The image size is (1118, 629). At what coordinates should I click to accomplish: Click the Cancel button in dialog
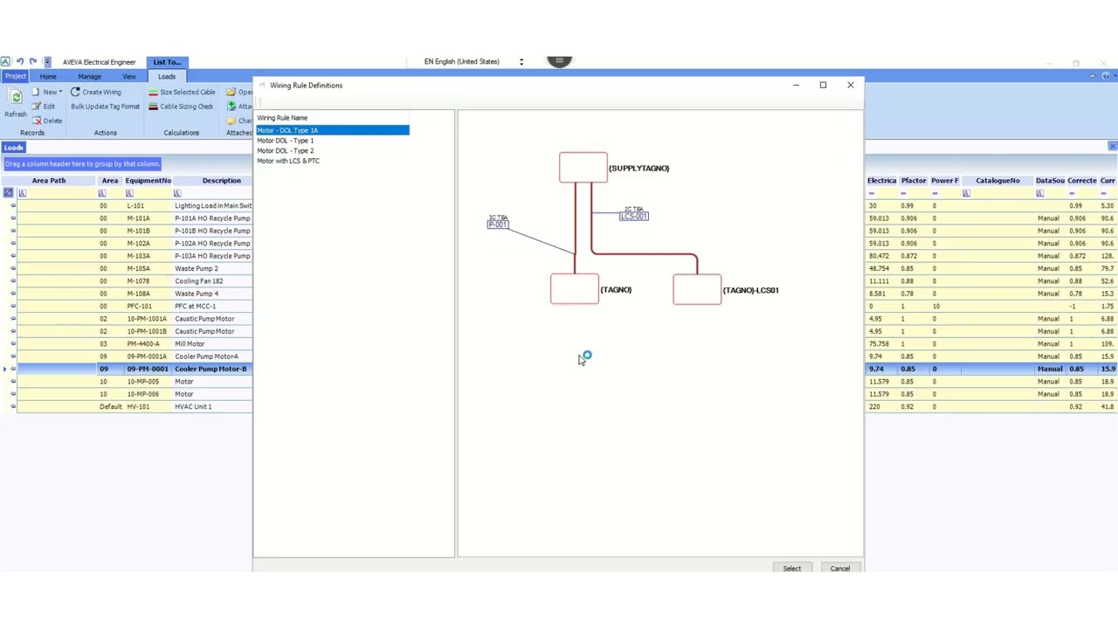[839, 569]
